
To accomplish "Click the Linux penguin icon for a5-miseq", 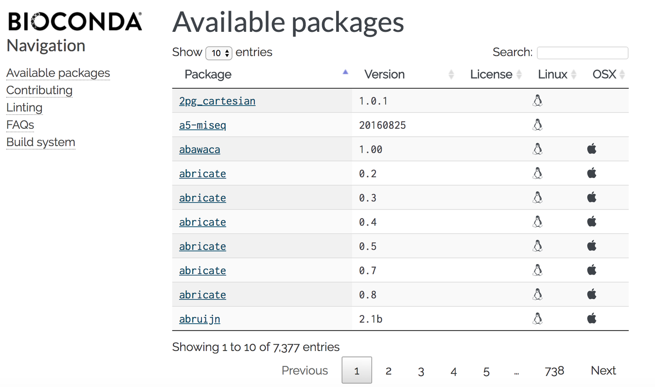I will pyautogui.click(x=538, y=125).
